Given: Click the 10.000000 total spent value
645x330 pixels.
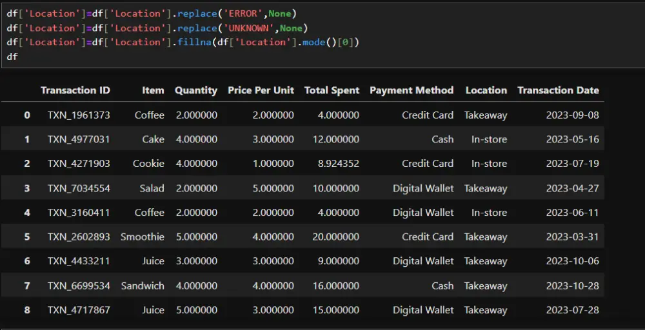Looking at the screenshot, I should pos(335,188).
